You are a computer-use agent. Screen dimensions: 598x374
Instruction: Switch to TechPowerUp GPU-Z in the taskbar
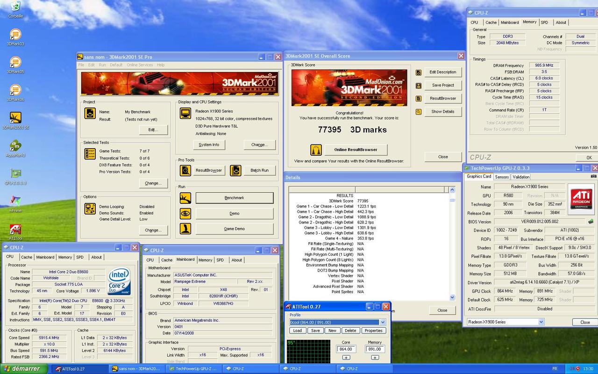click(193, 369)
